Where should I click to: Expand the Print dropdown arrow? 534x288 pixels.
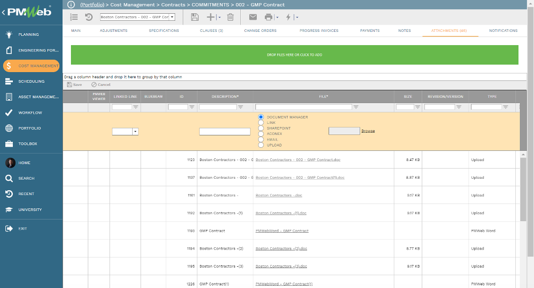pos(277,18)
